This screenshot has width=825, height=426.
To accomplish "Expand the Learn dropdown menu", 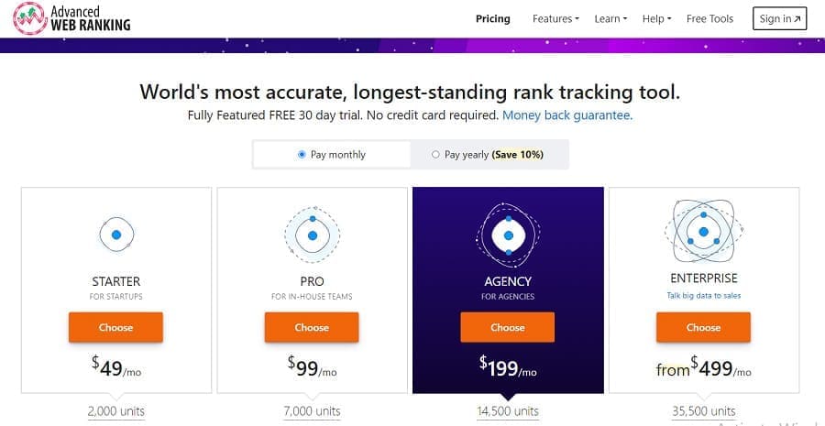I will coord(610,18).
